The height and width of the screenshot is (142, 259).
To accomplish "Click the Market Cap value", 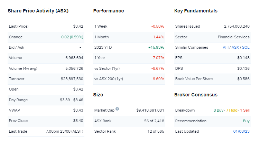I will point(150,110).
